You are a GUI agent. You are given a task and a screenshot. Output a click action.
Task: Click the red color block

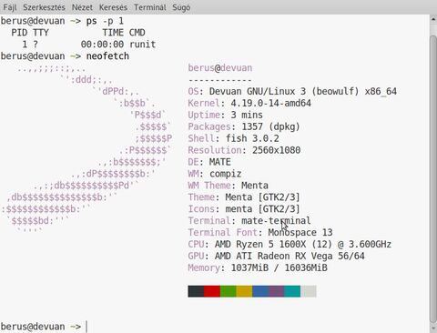(212, 291)
